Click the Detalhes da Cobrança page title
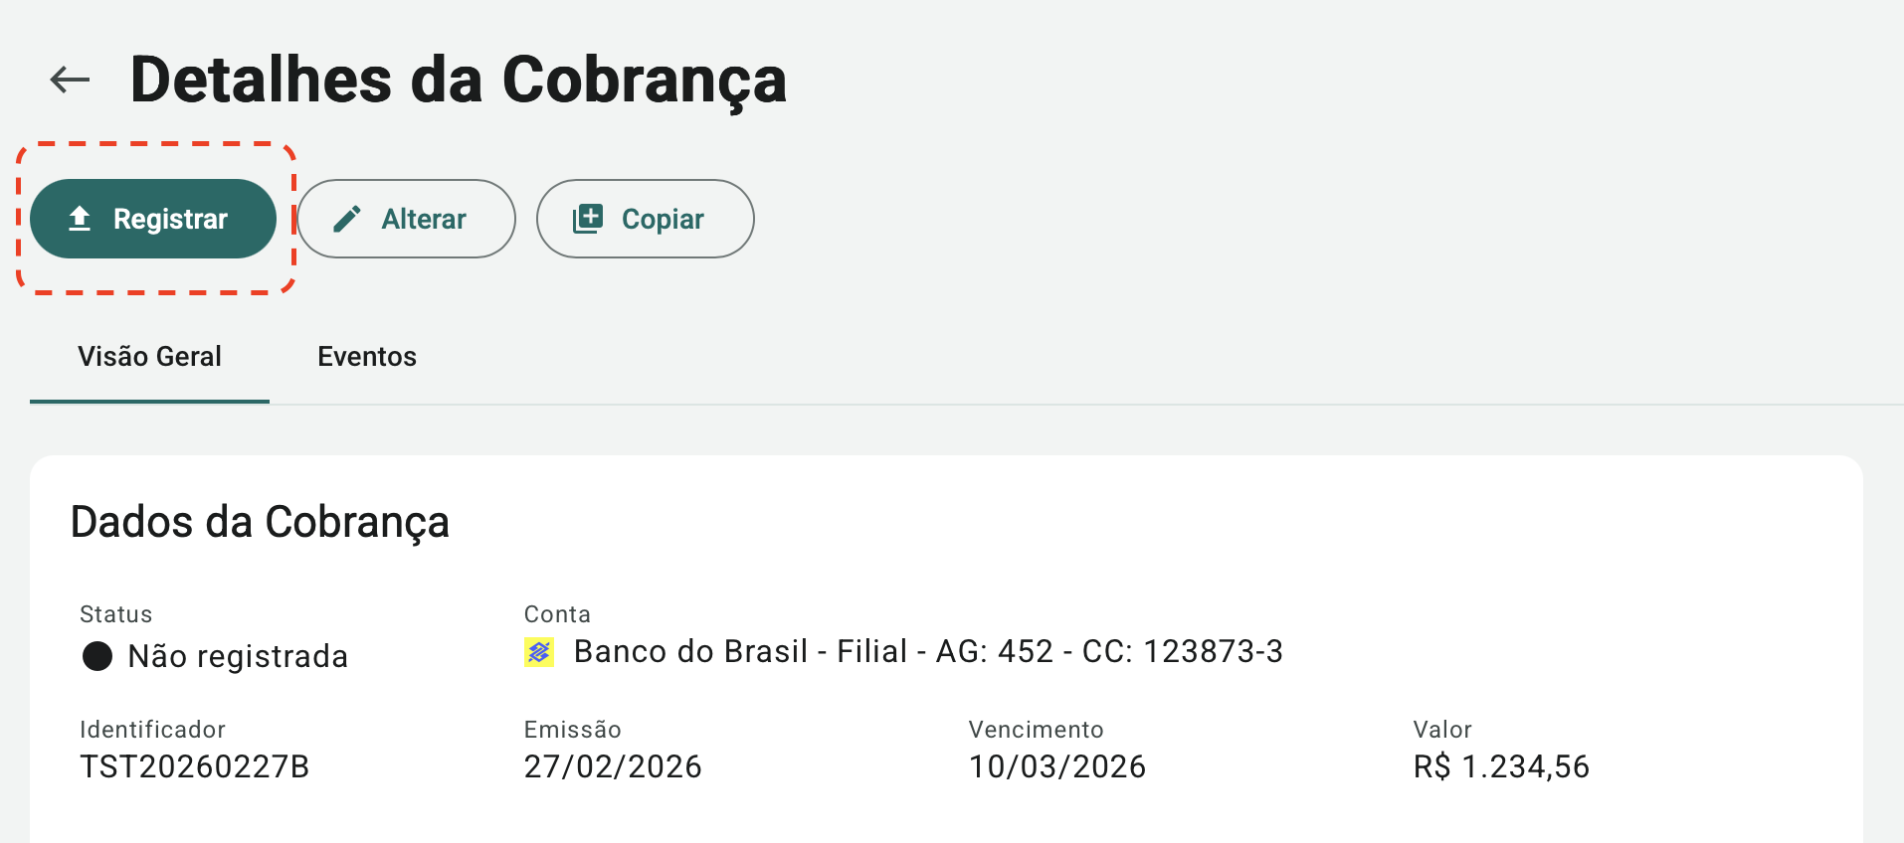Image resolution: width=1904 pixels, height=843 pixels. 458,80
